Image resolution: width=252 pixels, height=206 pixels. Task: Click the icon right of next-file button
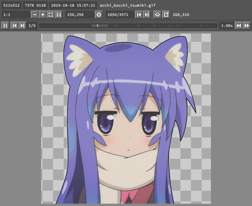157,15
